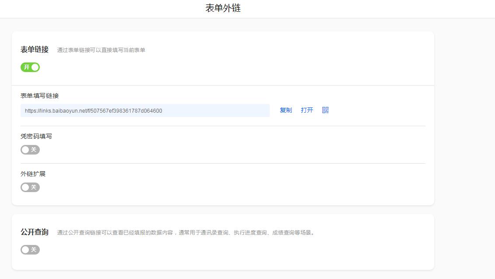Select the form URL input field

coord(145,110)
